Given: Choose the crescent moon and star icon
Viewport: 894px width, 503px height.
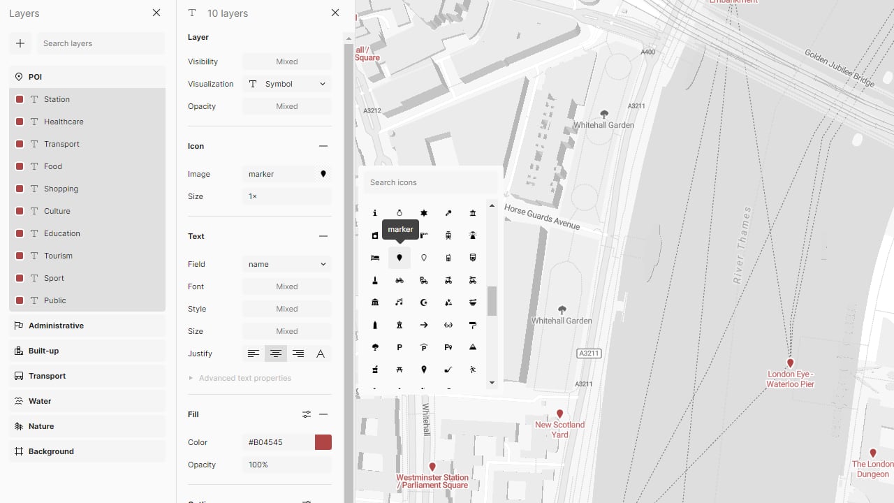Looking at the screenshot, I should 424,302.
